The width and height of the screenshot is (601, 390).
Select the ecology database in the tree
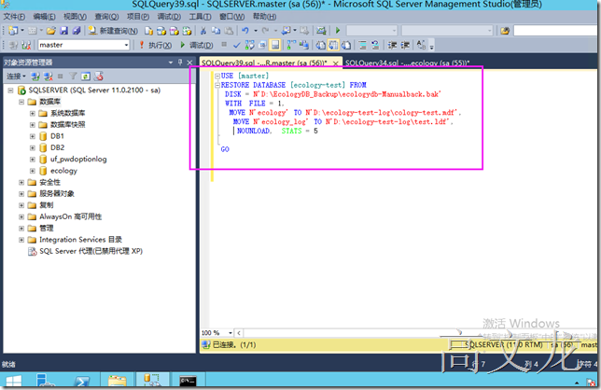pos(63,171)
